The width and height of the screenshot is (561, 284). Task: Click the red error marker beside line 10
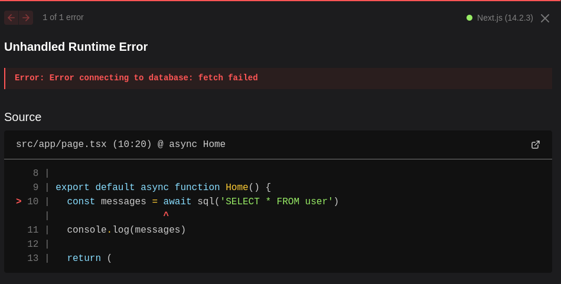(x=19, y=201)
